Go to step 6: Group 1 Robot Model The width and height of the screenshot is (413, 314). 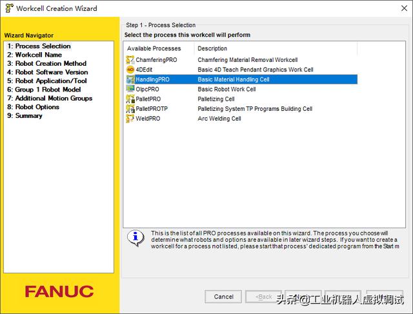point(44,90)
